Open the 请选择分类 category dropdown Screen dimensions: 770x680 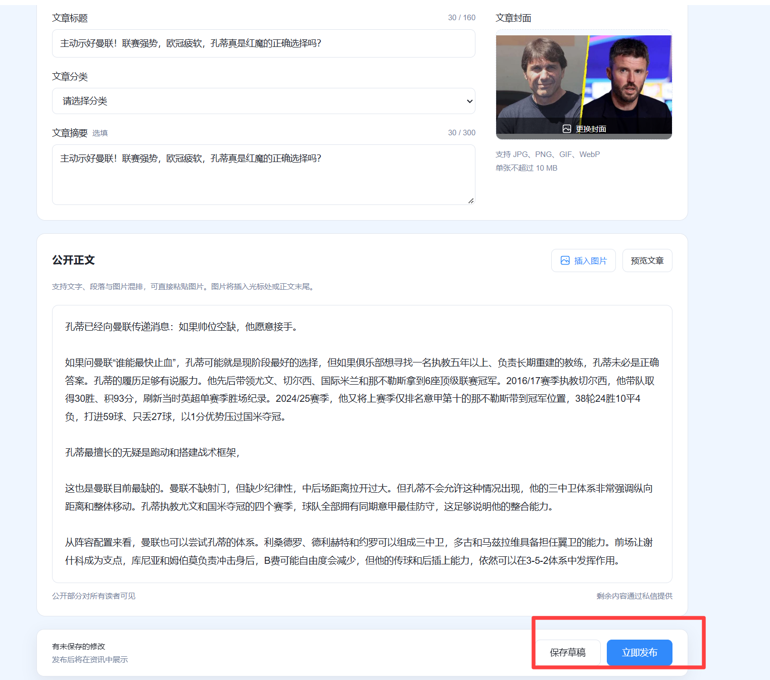(263, 101)
